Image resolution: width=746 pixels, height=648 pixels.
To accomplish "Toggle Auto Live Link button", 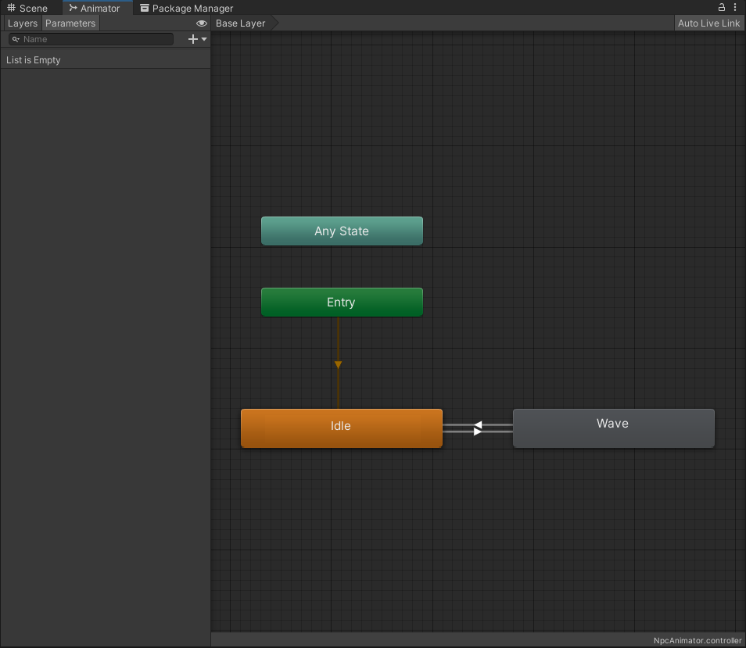I will [708, 23].
